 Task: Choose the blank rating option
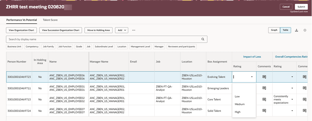pos(244,89)
